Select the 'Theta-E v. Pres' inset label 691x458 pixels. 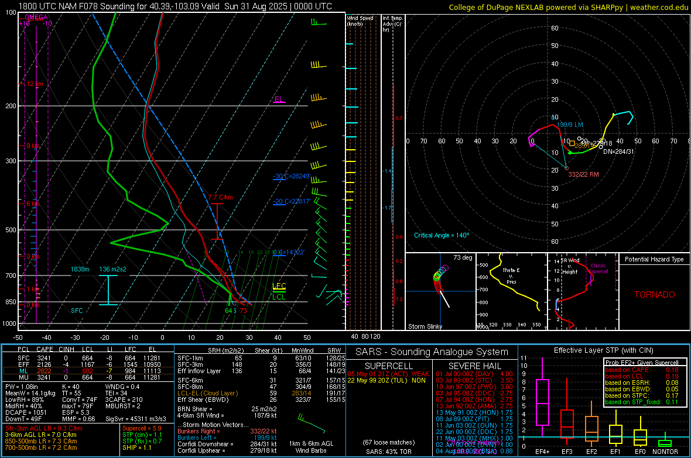511,276
